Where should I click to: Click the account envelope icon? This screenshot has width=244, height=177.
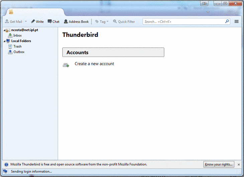8,30
